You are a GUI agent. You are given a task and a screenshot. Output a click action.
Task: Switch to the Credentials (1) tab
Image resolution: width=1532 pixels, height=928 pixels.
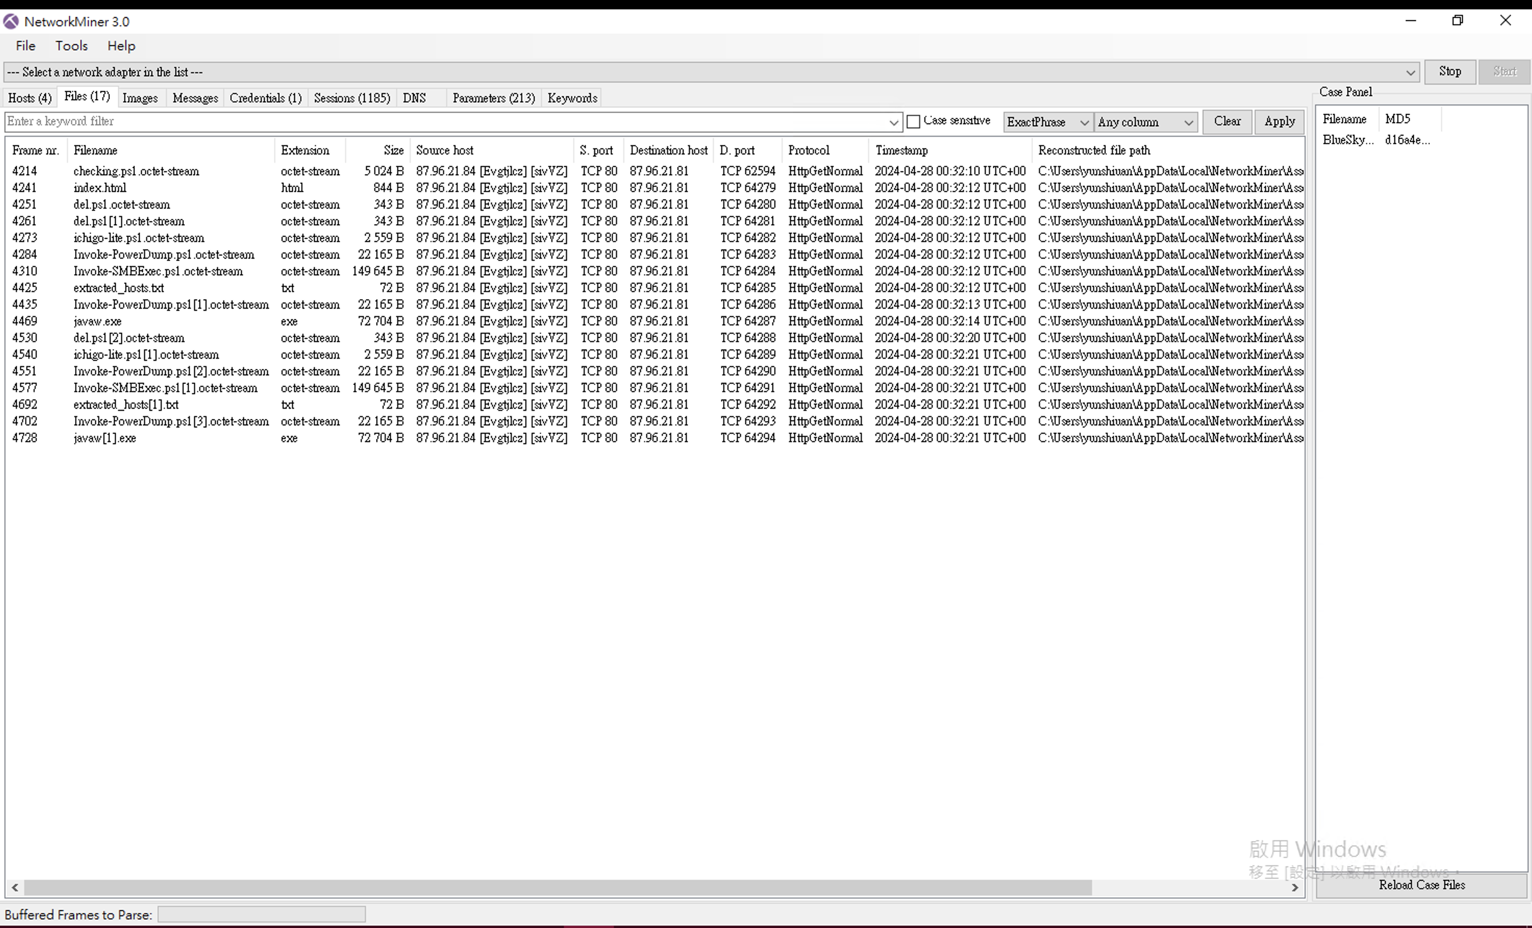pos(265,98)
